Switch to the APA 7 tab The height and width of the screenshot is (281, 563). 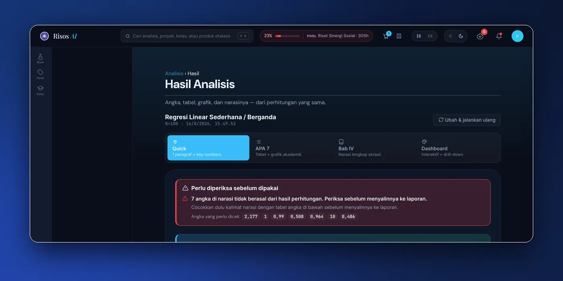pos(291,148)
